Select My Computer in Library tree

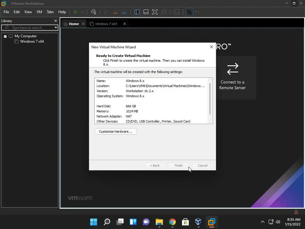(26, 36)
